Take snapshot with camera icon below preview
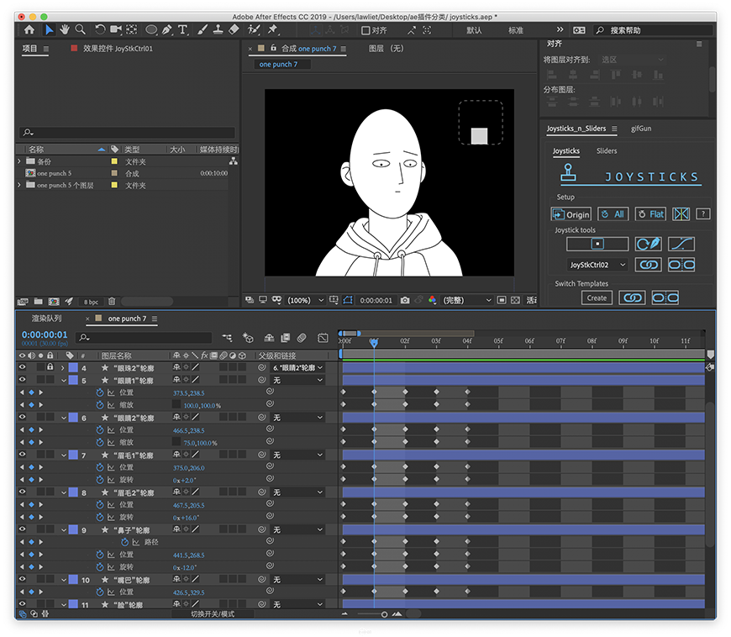The width and height of the screenshot is (731, 637). coord(405,300)
